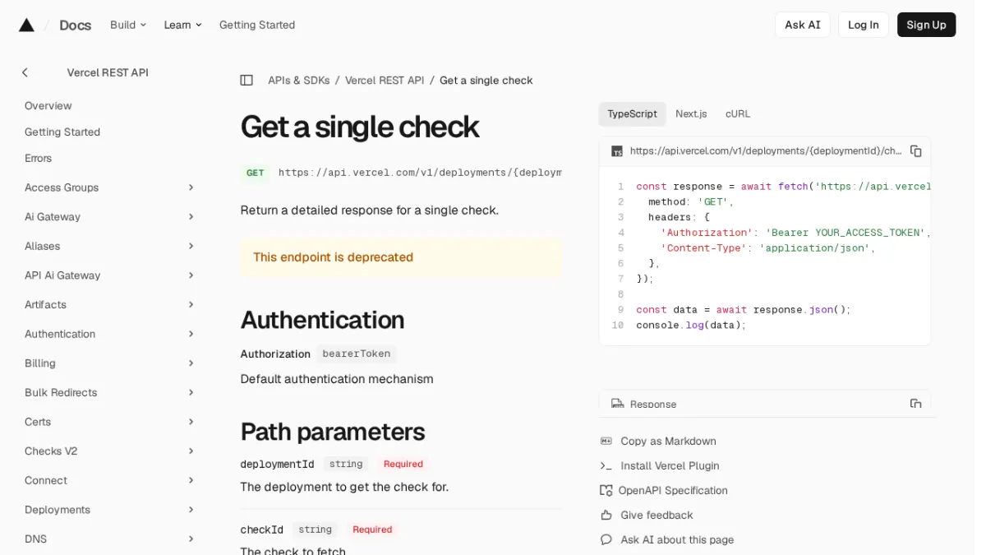Click the Vercel triangle logo
Image resolution: width=986 pixels, height=555 pixels.
pos(26,25)
